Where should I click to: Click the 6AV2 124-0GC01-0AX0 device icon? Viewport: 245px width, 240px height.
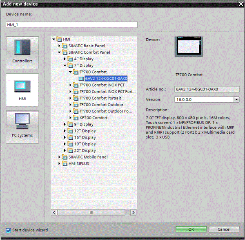tap(81, 79)
